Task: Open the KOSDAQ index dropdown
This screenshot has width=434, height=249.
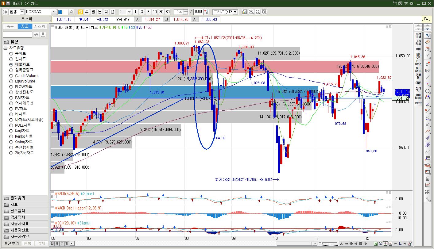Action: [x=54, y=12]
